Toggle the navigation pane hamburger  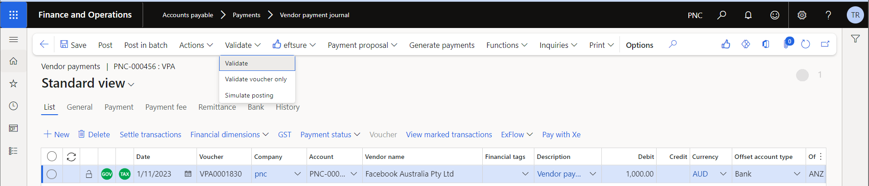[14, 40]
